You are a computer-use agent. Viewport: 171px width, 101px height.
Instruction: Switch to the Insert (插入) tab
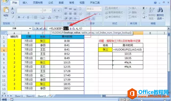(25, 3)
